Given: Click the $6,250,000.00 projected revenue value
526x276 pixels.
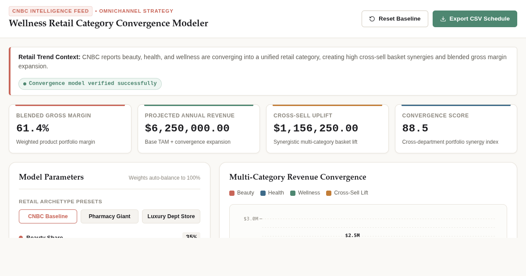Looking at the screenshot, I should pos(187,128).
